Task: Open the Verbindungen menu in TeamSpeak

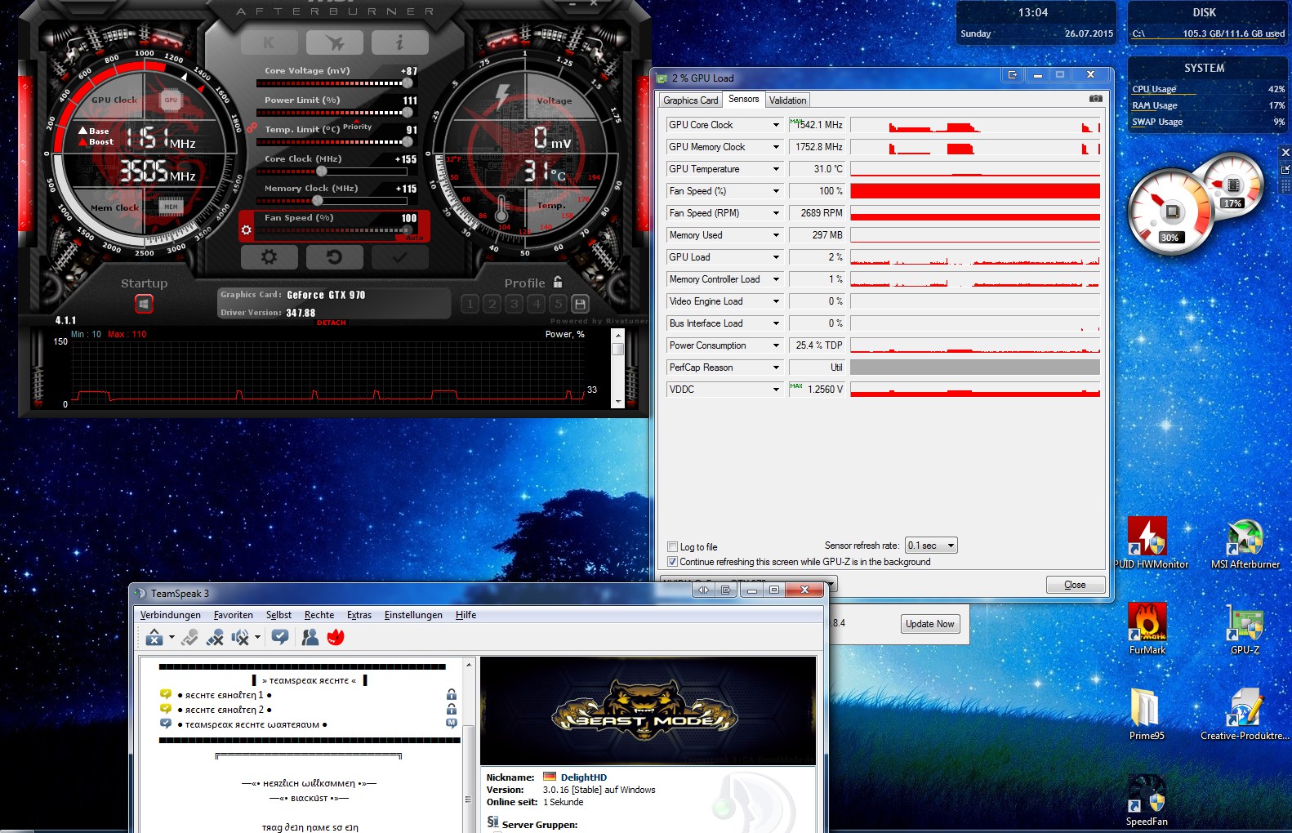Action: click(170, 615)
